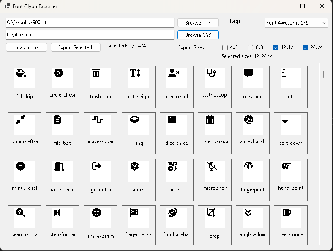The width and height of the screenshot is (333, 251).
Task: Select the volleyball icon tile
Action: pos(253,133)
